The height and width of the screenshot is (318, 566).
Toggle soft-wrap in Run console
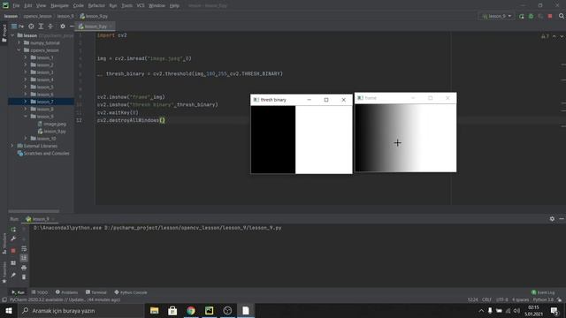24,249
